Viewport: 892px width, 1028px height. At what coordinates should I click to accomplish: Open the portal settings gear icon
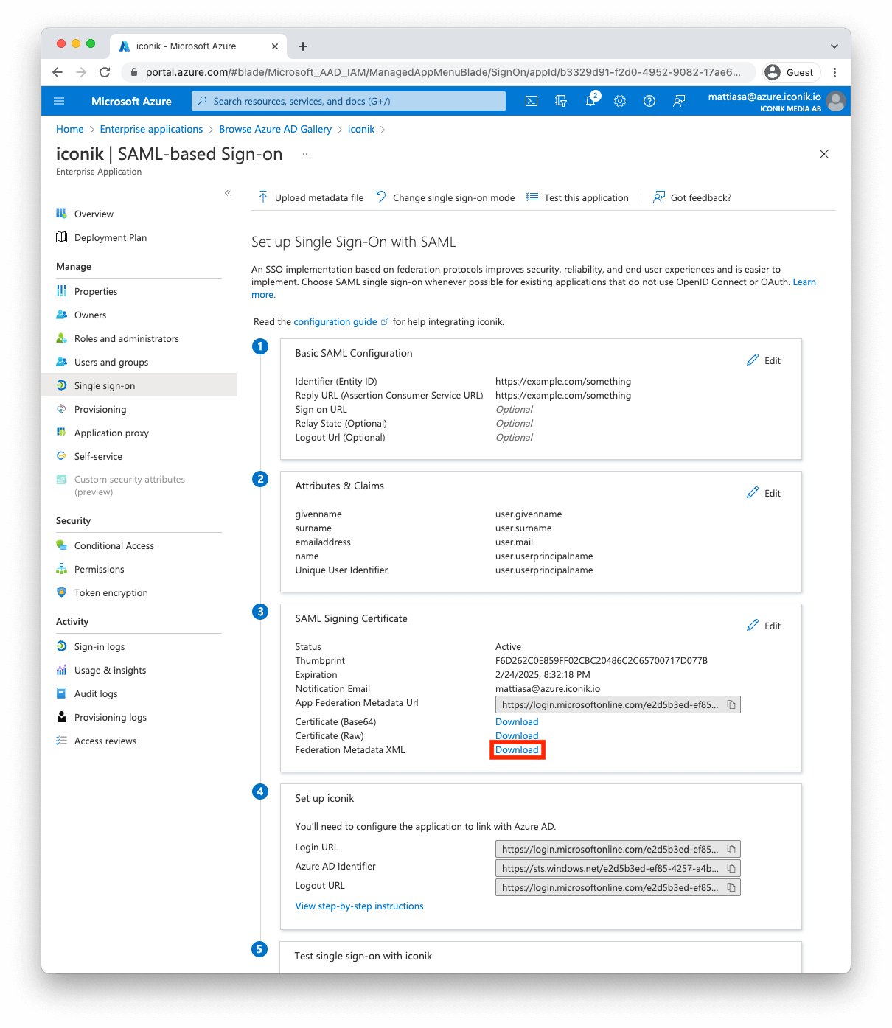click(619, 101)
